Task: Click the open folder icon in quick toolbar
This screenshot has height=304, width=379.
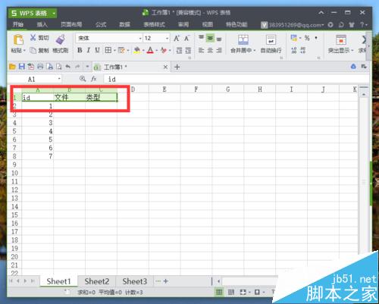Action: pos(12,67)
